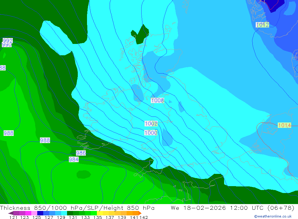Image resolution: width=298 pixels, height=219 pixels.
Task: Select the 986 isobar label
Action: (x=81, y=153)
